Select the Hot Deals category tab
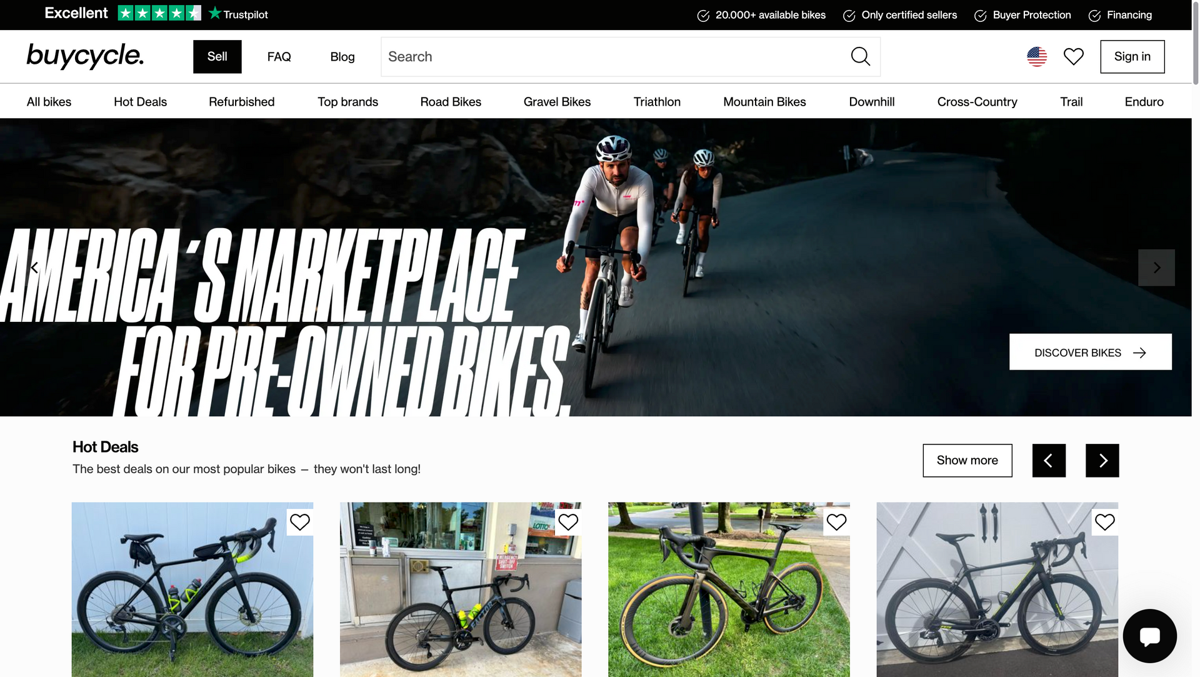 [x=140, y=101]
